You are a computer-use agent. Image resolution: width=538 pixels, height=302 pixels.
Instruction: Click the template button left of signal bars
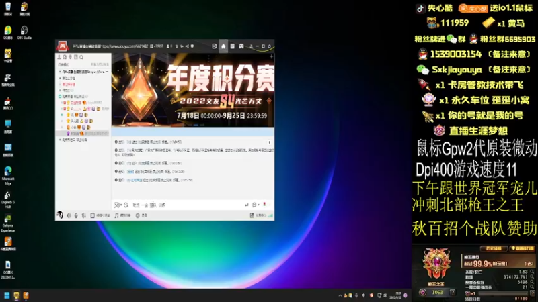258,215
